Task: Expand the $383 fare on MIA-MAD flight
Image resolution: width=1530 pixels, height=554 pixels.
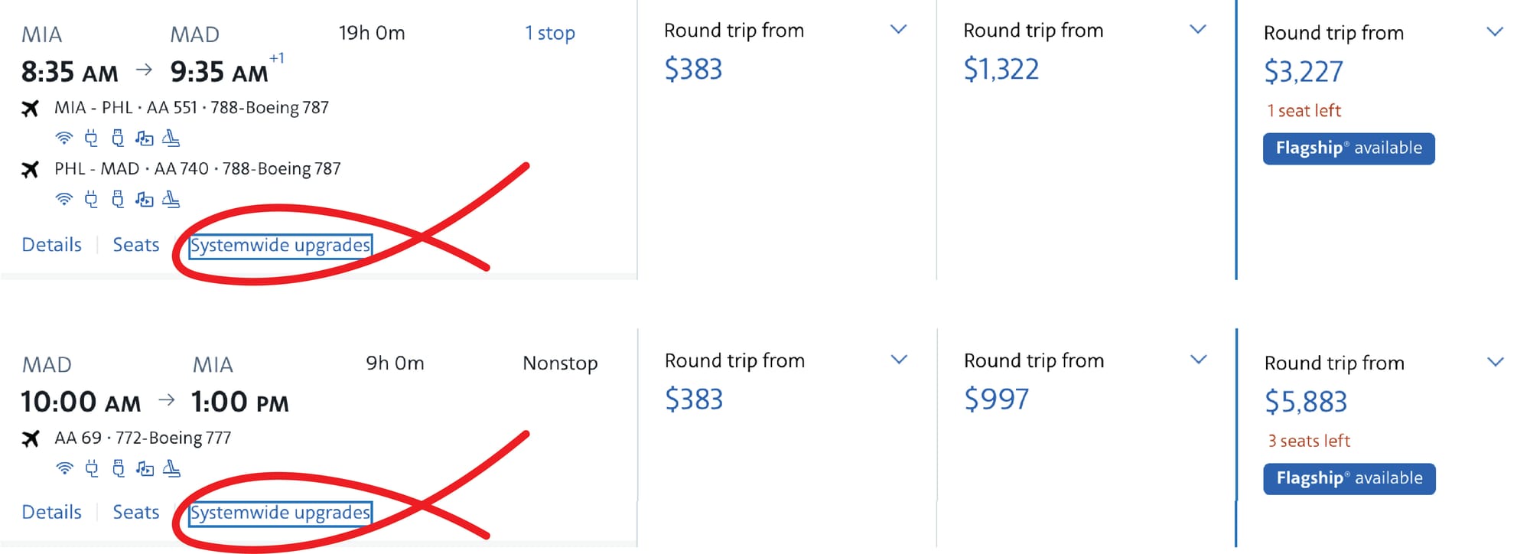Action: tap(899, 30)
